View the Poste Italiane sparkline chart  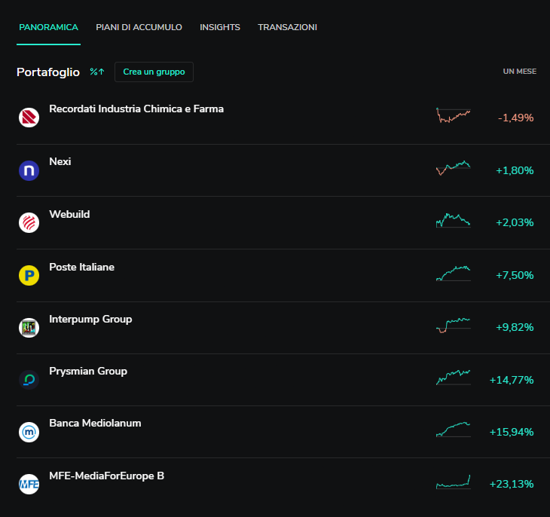pos(454,274)
